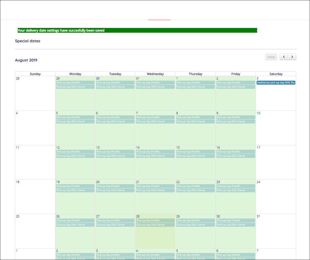Image resolution: width=310 pixels, height=260 pixels.
Task: Select Pick-up day DHL Parcel on Friday August 16
Action: 236,156
